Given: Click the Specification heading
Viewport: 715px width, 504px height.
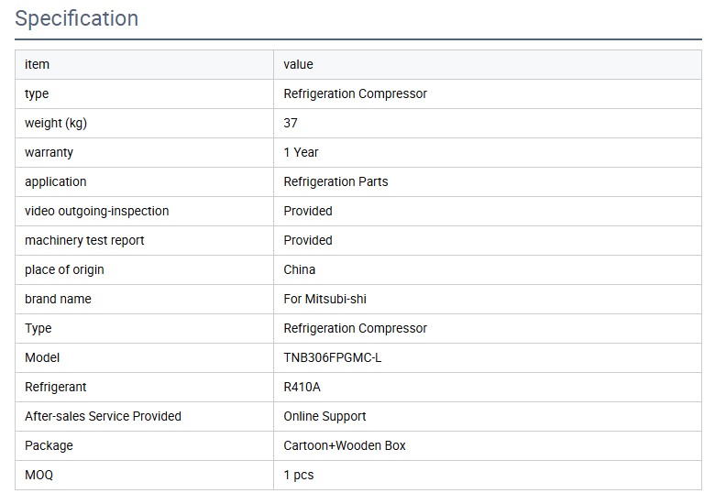Looking at the screenshot, I should pos(77,18).
